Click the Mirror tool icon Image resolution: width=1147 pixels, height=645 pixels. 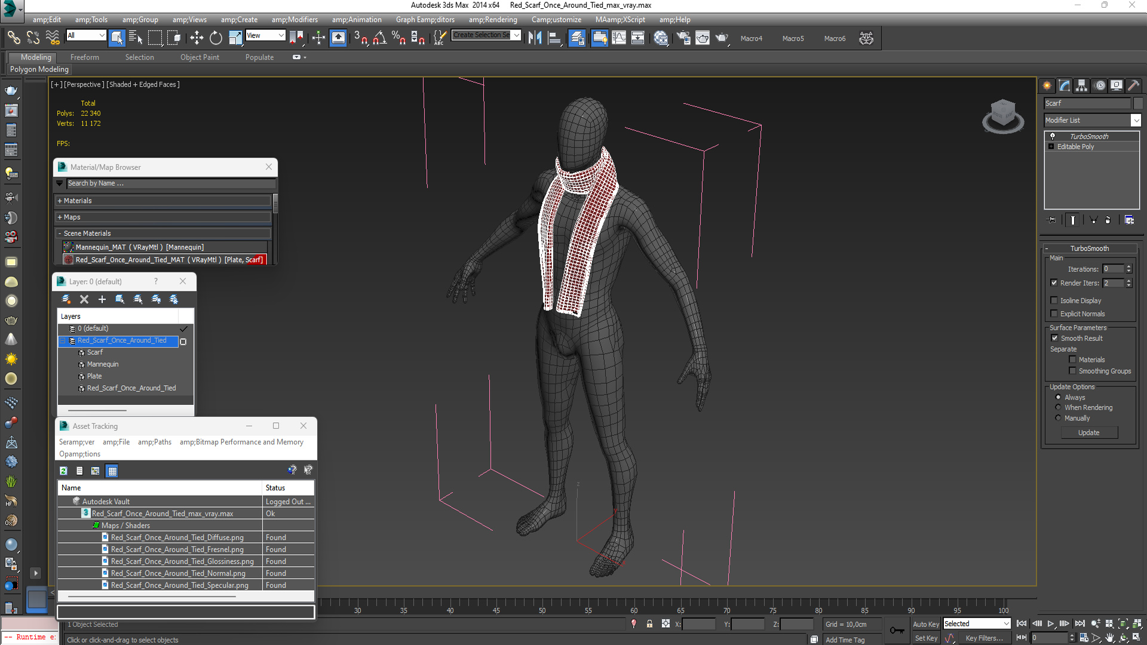[535, 38]
